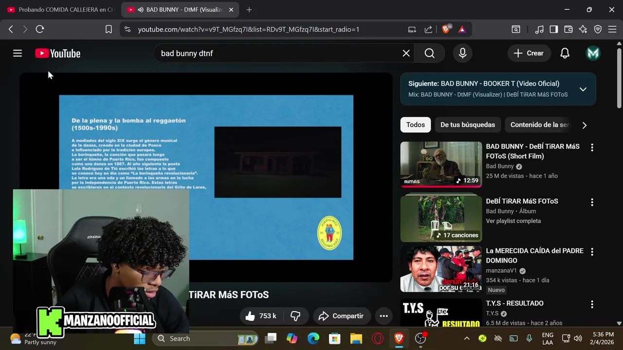
Task: Open OBS Studio from taskbar
Action: [x=421, y=338]
